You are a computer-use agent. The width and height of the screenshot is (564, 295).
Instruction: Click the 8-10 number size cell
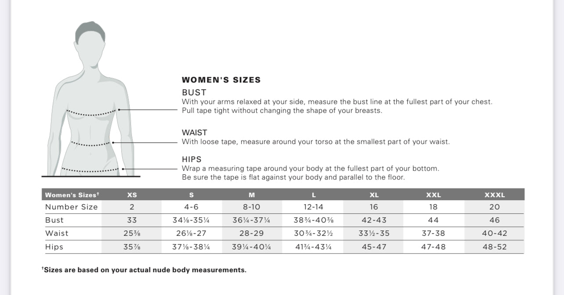pos(252,207)
